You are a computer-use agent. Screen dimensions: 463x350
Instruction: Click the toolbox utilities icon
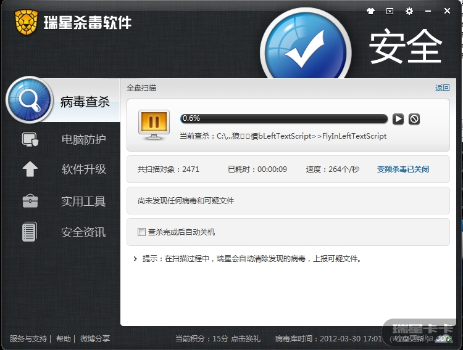[x=30, y=201]
